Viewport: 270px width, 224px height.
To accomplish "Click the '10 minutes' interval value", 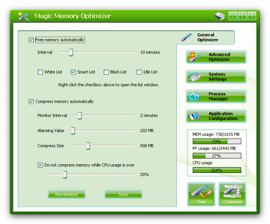I will click(x=150, y=53).
